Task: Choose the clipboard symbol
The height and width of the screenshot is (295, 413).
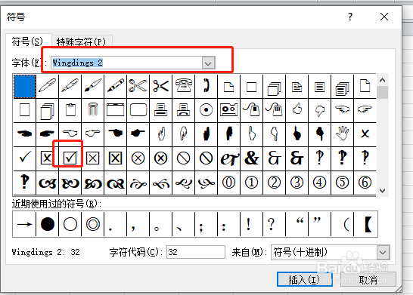Action: tap(70, 109)
